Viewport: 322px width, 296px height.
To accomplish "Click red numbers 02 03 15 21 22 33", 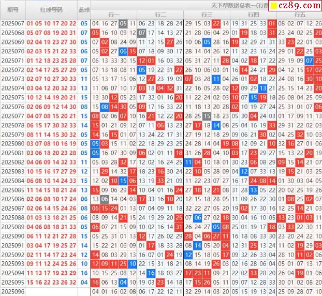I will pyautogui.click(x=51, y=51).
